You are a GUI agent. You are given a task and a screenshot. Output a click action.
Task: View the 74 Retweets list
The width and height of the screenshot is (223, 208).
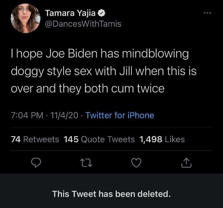(x=35, y=139)
